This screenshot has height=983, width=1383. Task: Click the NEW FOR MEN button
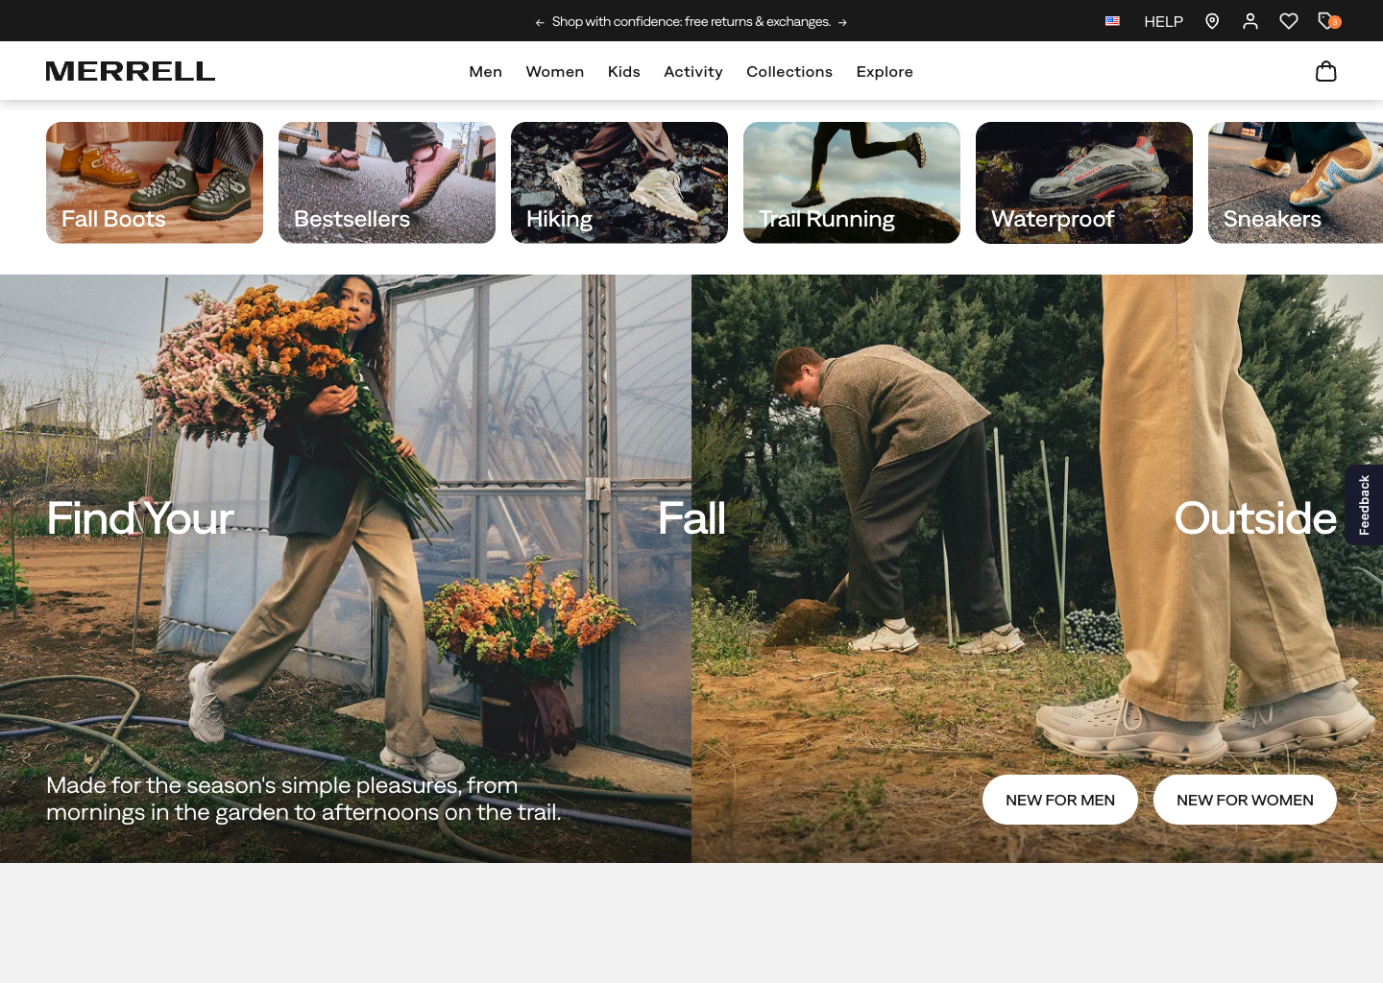[1060, 800]
